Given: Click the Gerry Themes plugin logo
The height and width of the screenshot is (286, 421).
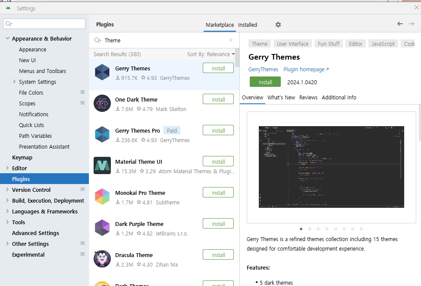Looking at the screenshot, I should 102,72.
